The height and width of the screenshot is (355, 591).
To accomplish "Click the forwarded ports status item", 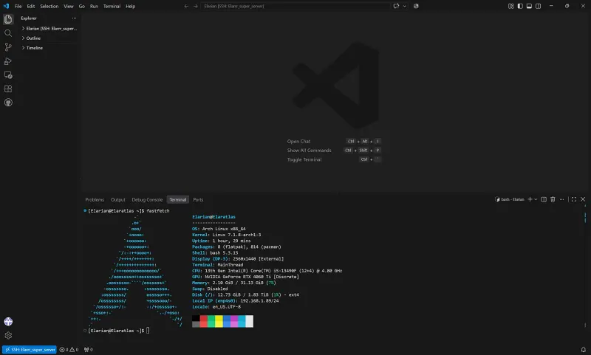I will (x=88, y=349).
